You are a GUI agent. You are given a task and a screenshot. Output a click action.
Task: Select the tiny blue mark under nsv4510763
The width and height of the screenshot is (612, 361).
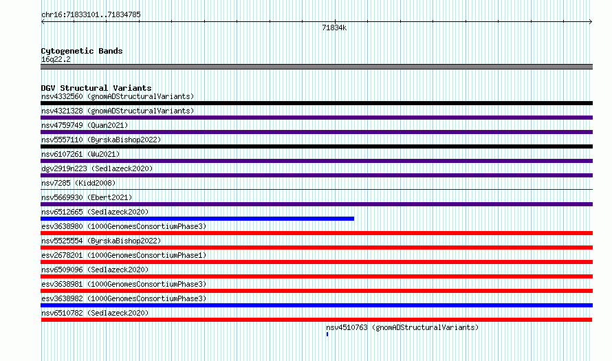327,334
